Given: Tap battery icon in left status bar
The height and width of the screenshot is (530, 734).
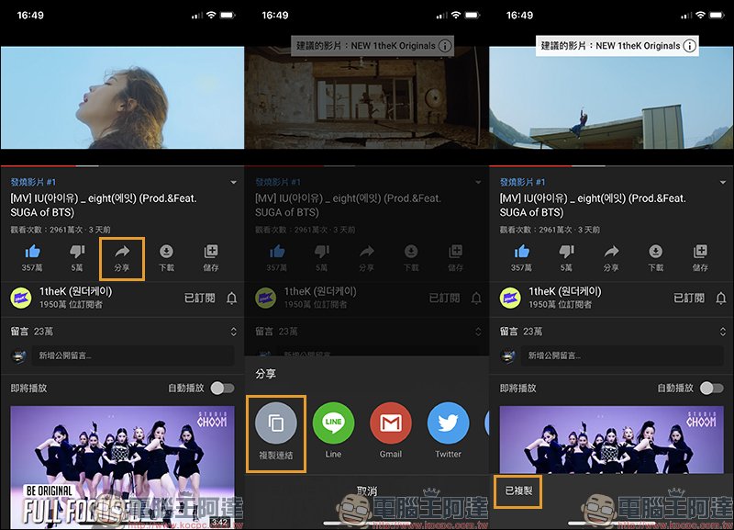Looking at the screenshot, I should coord(228,15).
